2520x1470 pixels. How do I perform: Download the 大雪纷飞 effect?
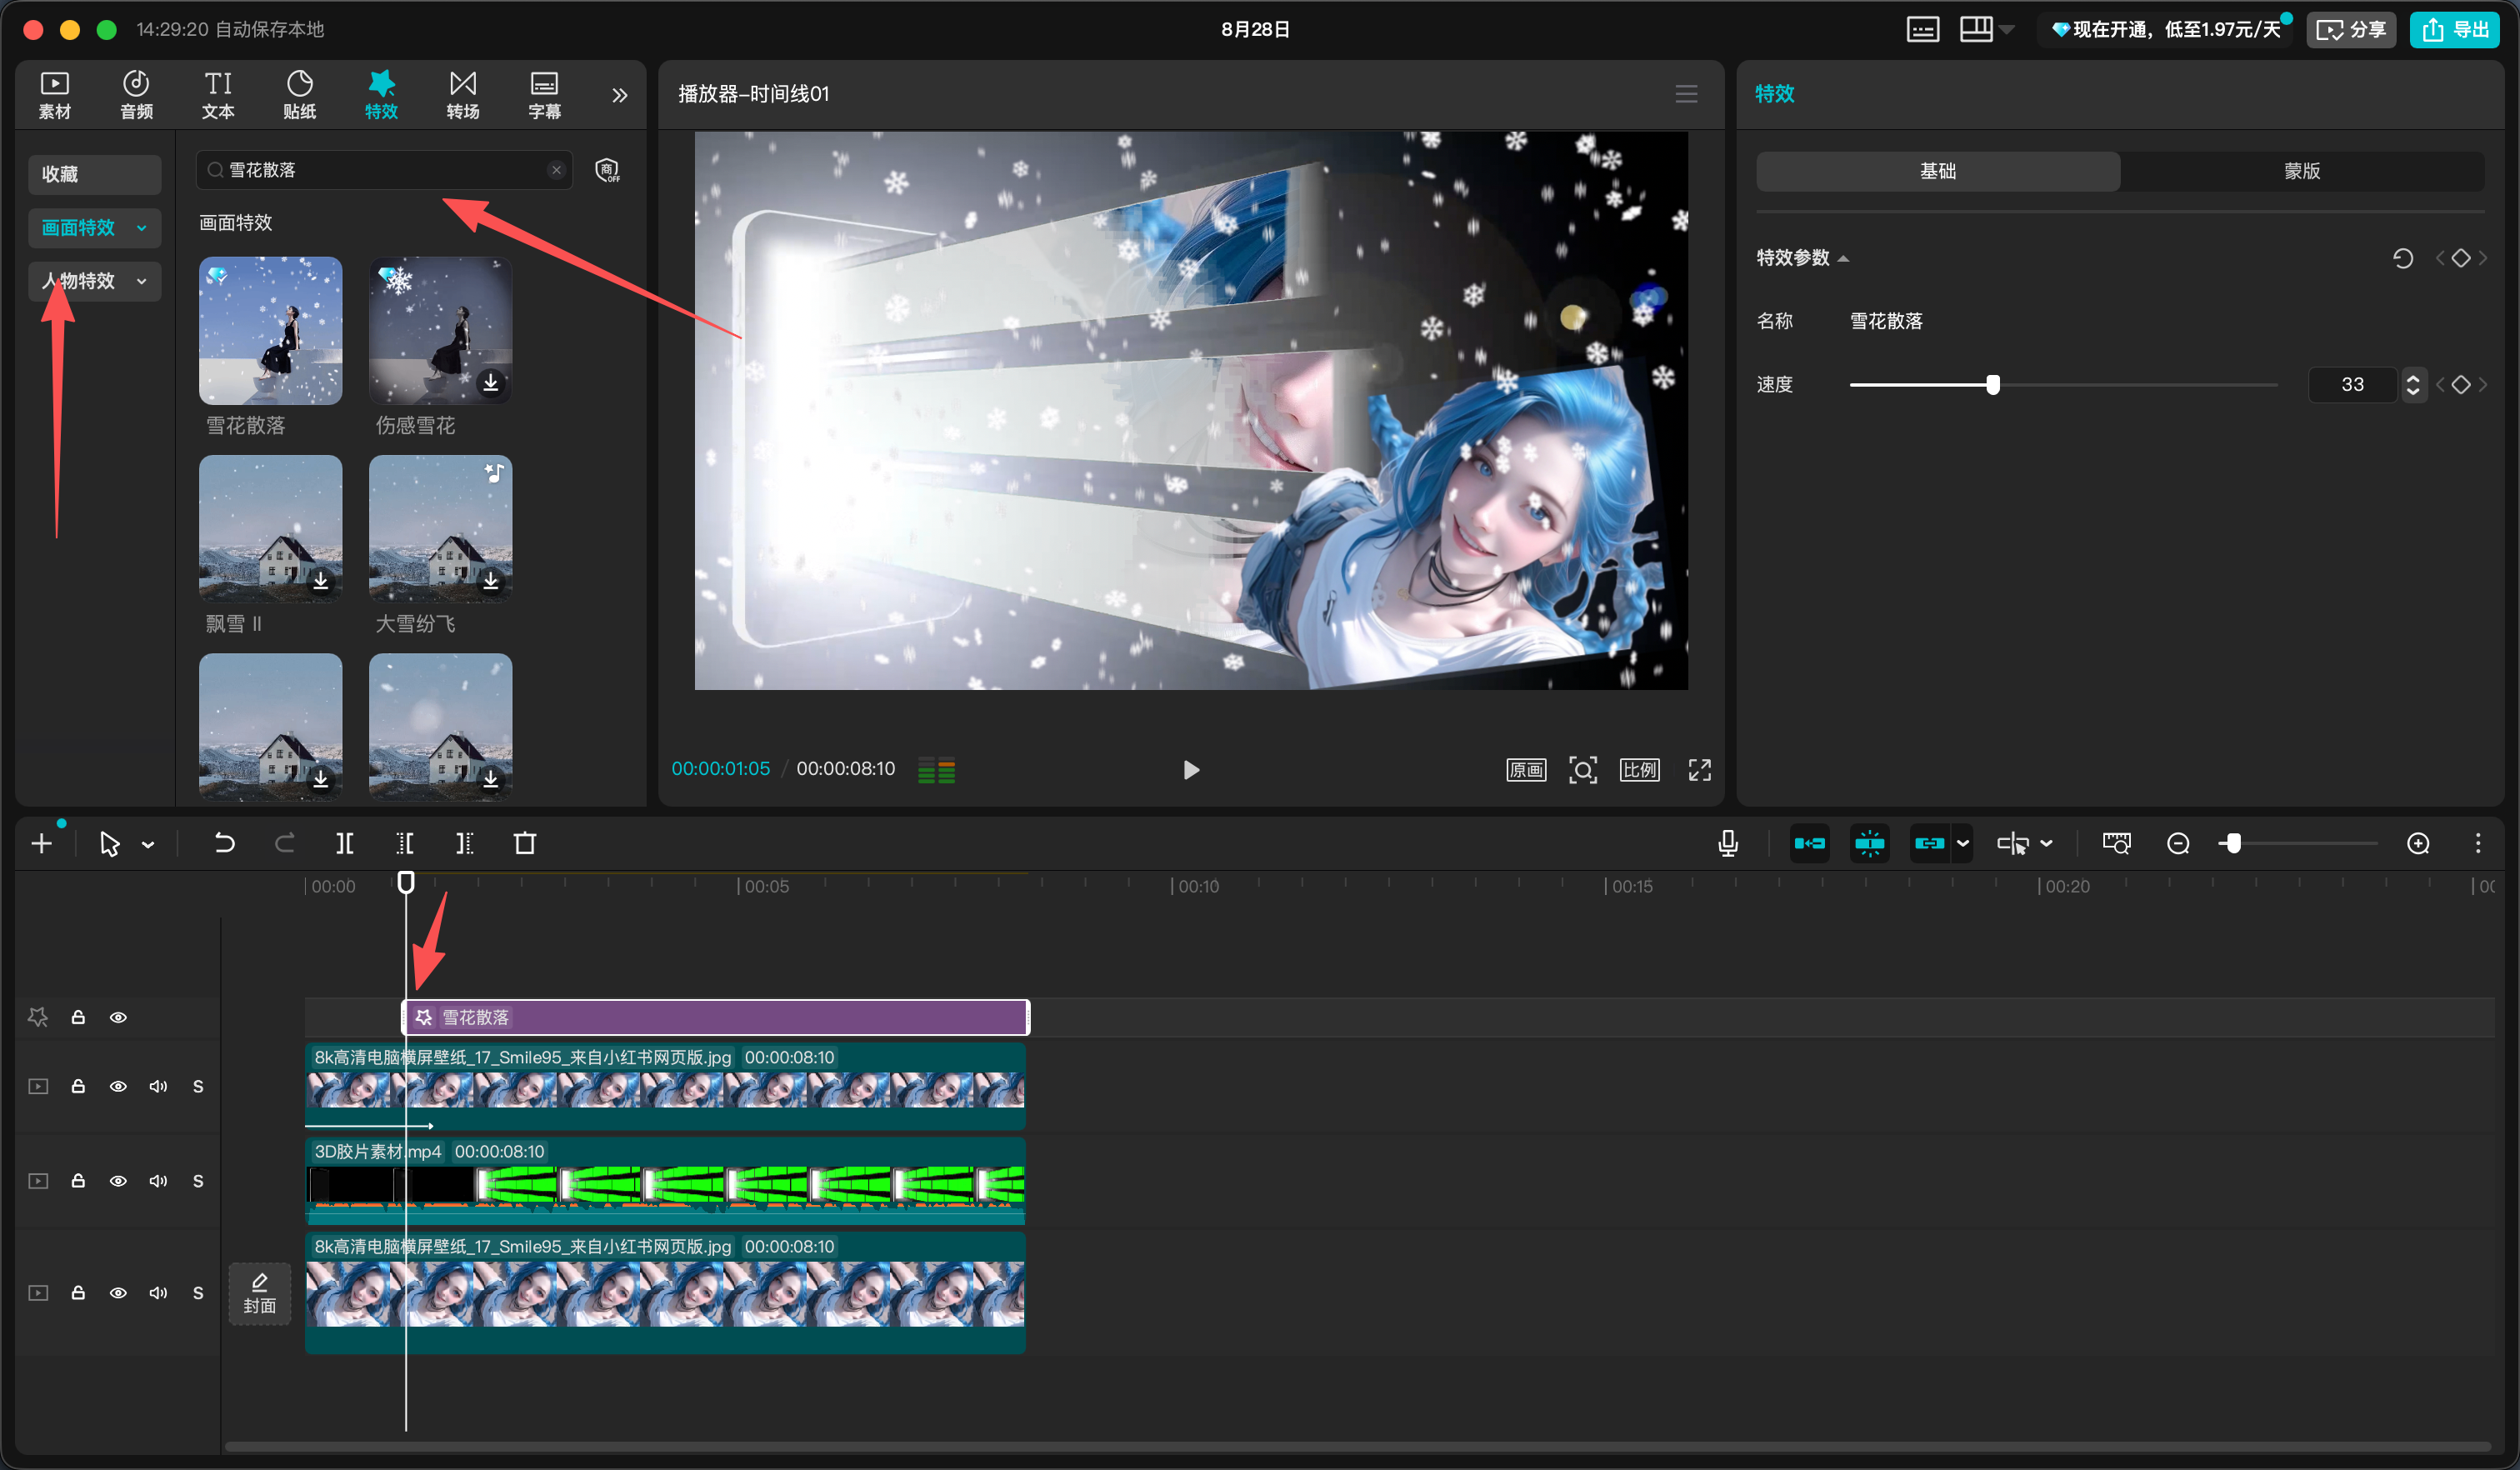point(491,580)
